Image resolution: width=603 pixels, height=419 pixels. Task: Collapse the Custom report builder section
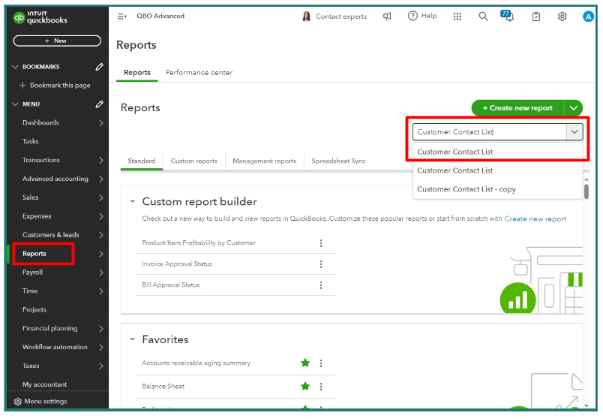point(133,201)
